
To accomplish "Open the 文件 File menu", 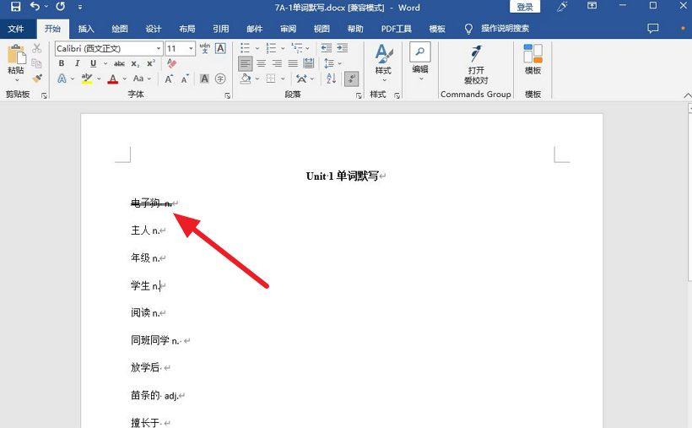I will [x=15, y=29].
